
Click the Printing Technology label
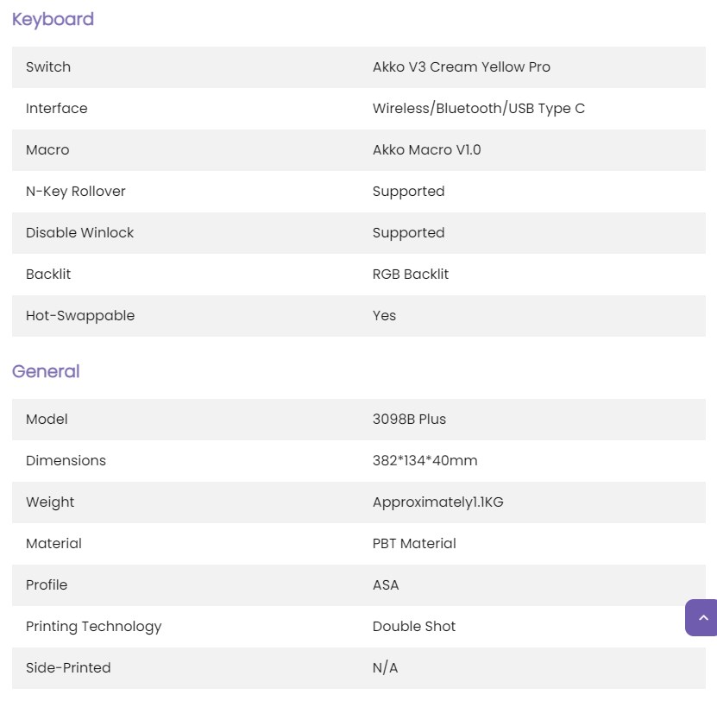pyautogui.click(x=93, y=627)
